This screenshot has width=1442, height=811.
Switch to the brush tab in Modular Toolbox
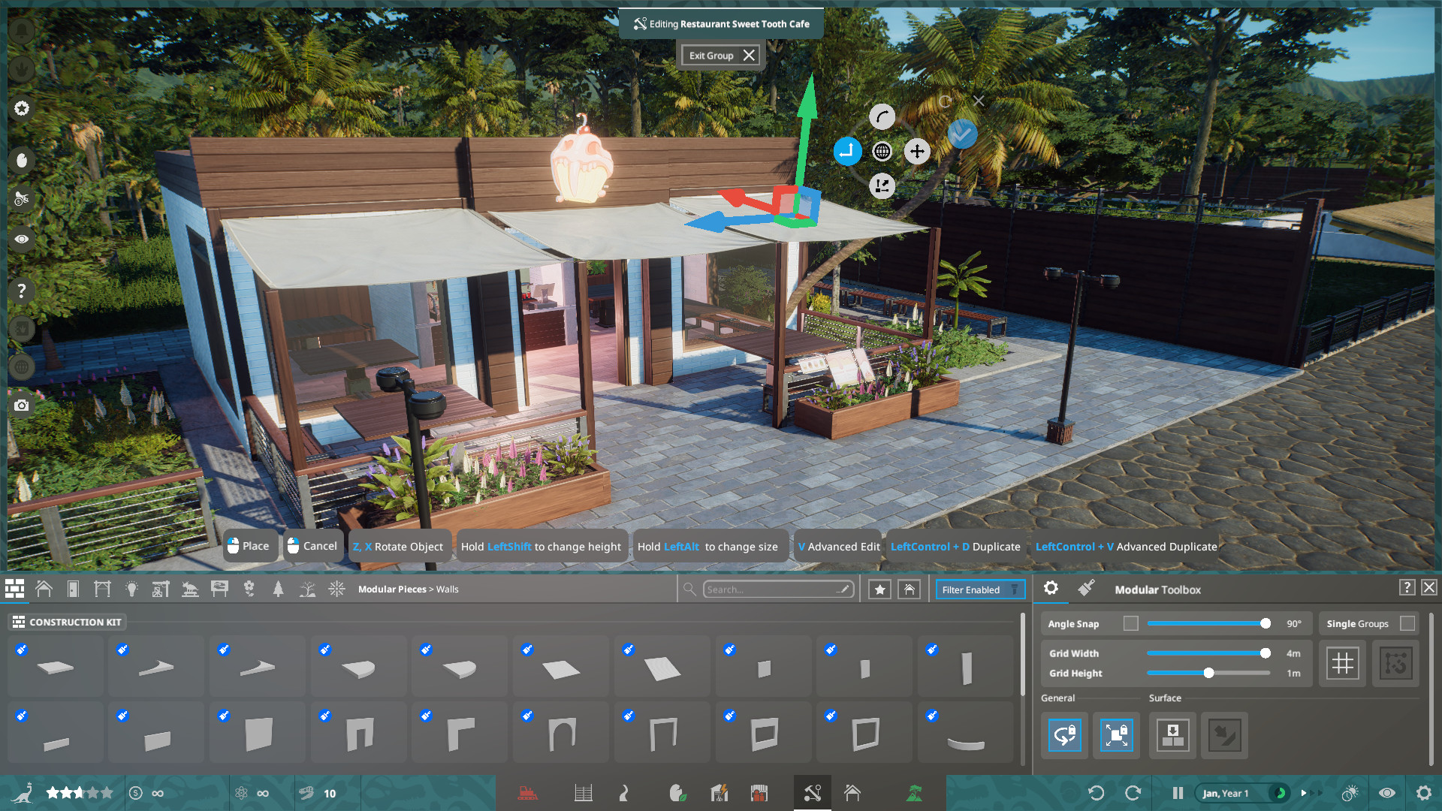point(1087,589)
